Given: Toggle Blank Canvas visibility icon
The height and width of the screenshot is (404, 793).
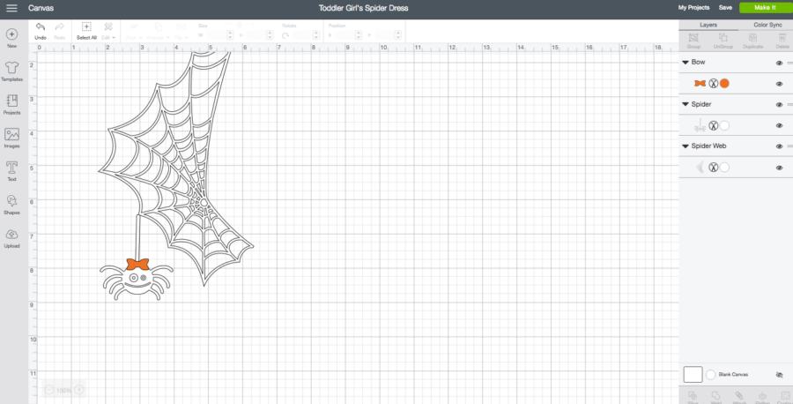Looking at the screenshot, I should coord(779,375).
